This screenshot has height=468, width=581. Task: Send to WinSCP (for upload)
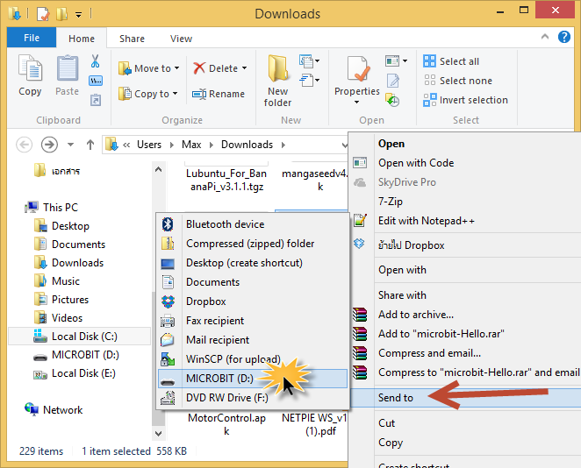click(253, 358)
